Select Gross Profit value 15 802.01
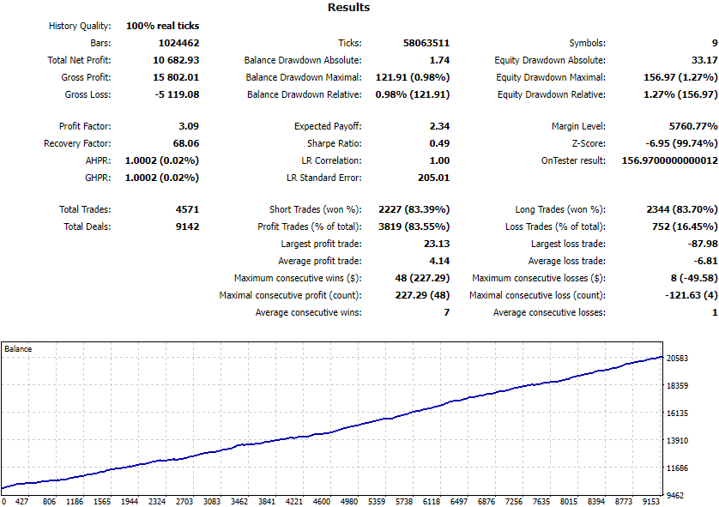 coord(176,77)
